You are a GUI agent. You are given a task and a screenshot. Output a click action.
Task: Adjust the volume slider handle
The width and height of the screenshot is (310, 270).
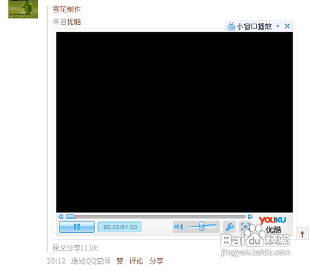point(201,226)
